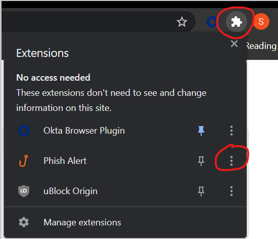This screenshot has width=278, height=239.
Task: Open the orange S profile avatar
Action: pyautogui.click(x=261, y=22)
